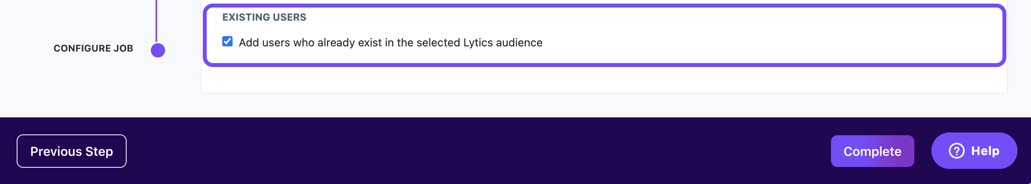The image size is (1031, 184).
Task: Click the 'Previous Step' text in the footer
Action: click(72, 151)
